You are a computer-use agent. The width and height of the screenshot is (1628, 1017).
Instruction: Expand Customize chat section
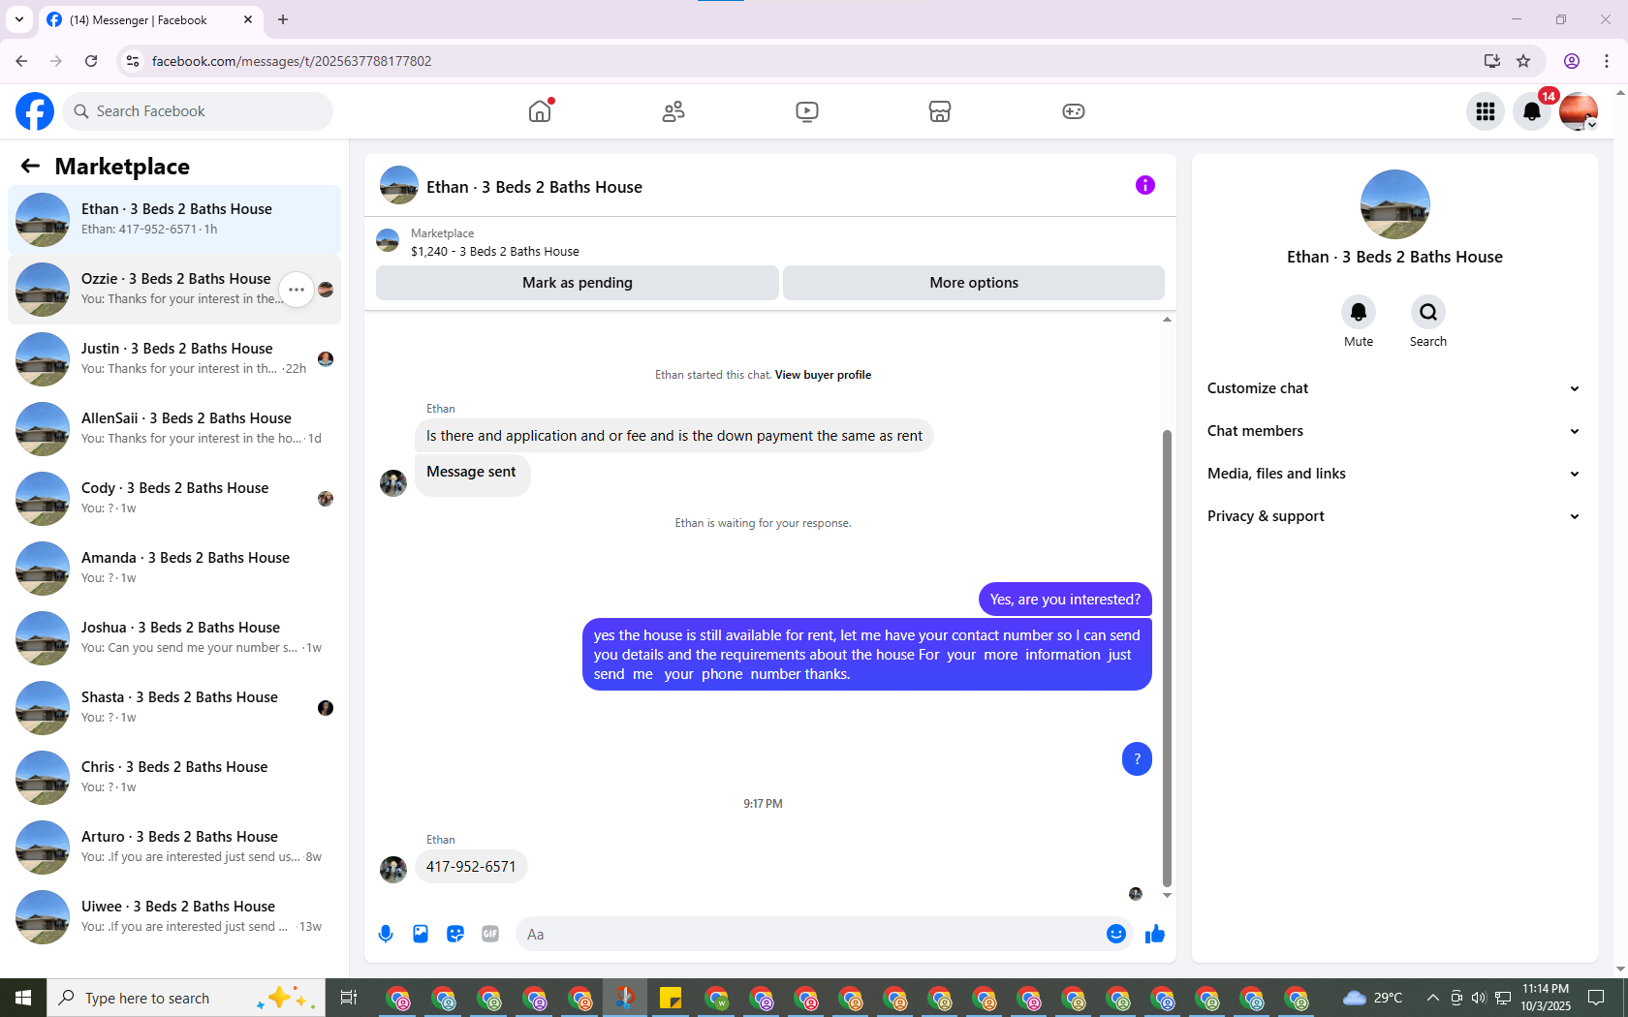coord(1394,388)
